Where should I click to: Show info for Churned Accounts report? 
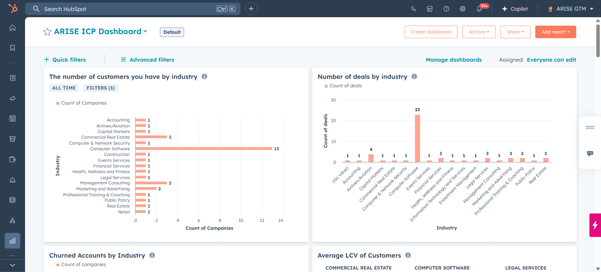[x=152, y=255]
